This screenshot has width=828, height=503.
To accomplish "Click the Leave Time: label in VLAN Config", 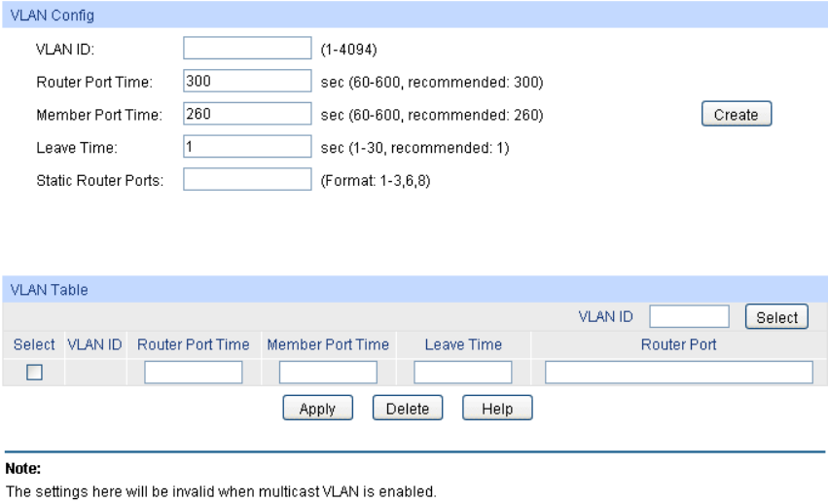I will 77,148.
